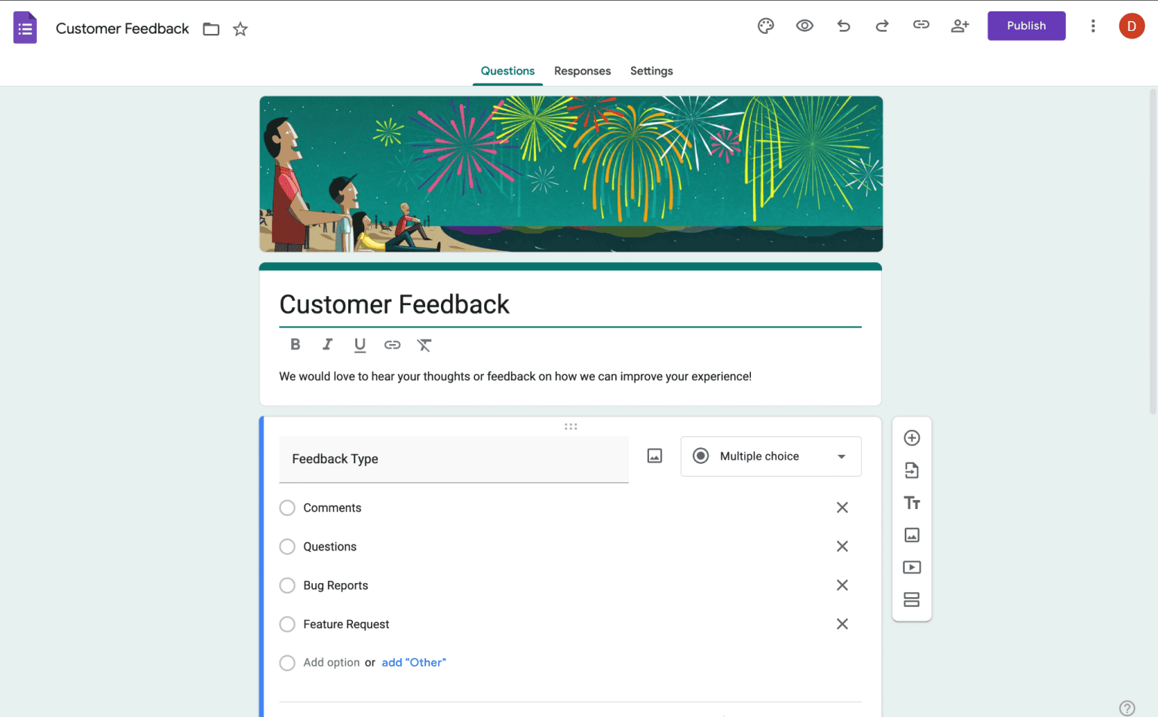Open help icon at bottom right
Screen dimensions: 1158x717
pos(1126,708)
